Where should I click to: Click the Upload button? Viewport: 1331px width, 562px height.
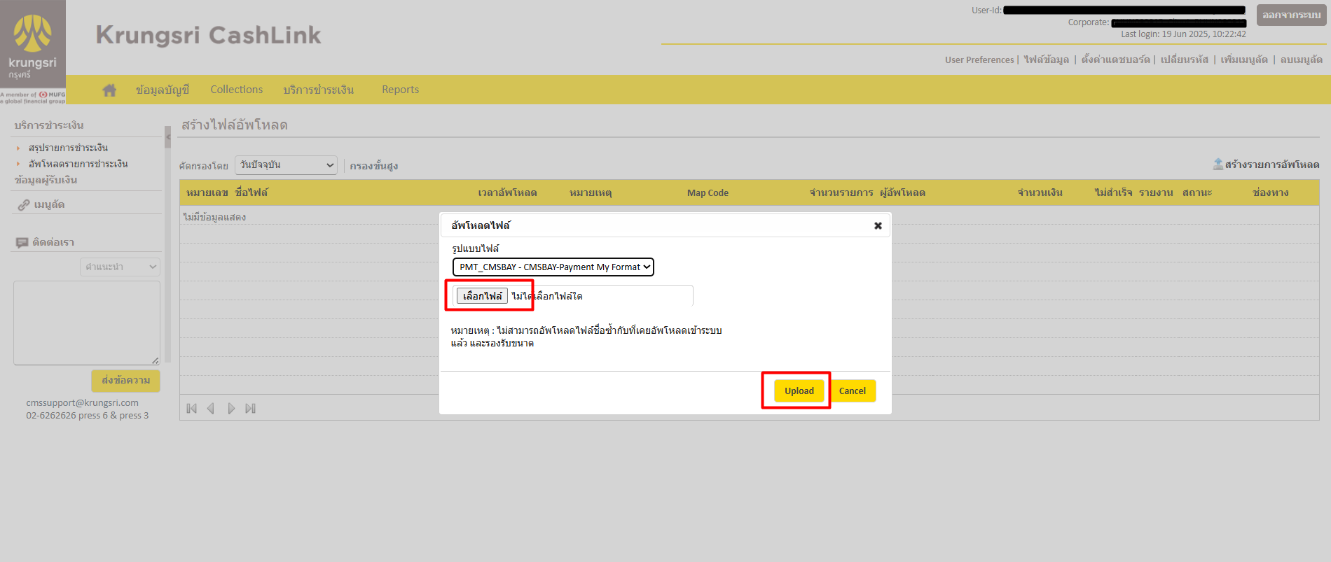pos(799,391)
